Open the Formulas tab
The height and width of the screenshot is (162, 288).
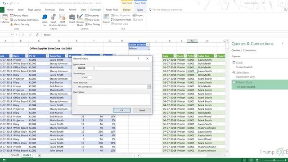click(x=50, y=10)
